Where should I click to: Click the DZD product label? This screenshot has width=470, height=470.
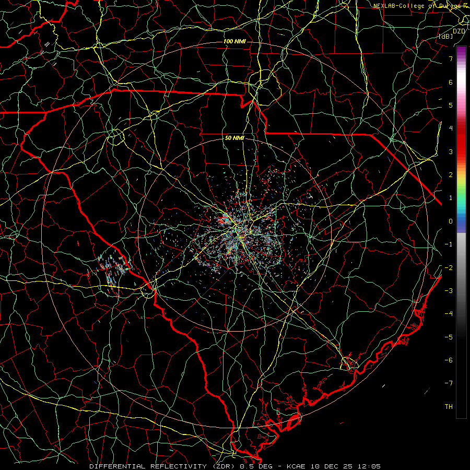click(x=459, y=31)
